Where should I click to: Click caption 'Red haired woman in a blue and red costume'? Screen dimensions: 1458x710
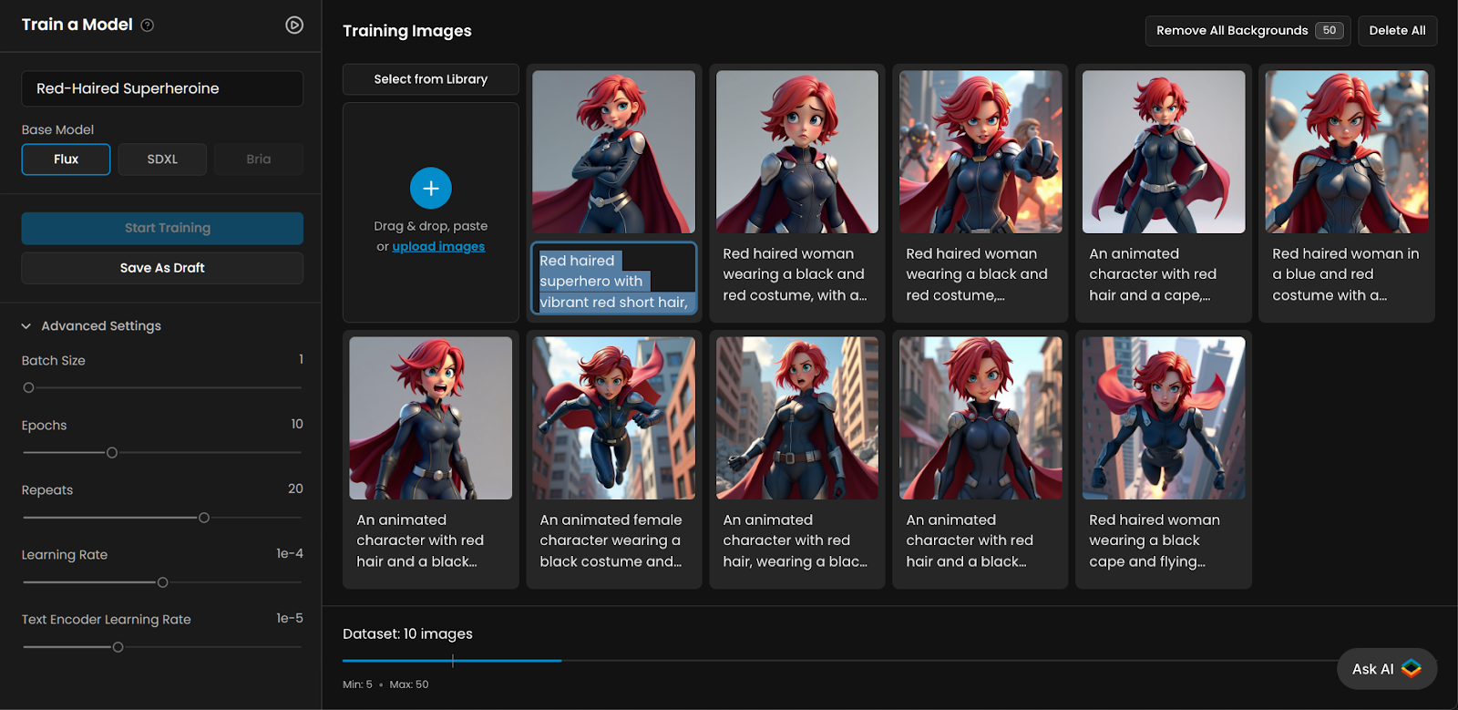tap(1345, 274)
